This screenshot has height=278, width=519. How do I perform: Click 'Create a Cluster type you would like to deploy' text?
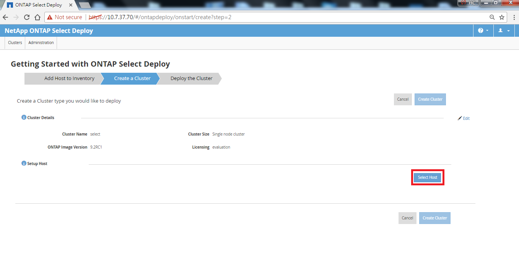pyautogui.click(x=69, y=101)
